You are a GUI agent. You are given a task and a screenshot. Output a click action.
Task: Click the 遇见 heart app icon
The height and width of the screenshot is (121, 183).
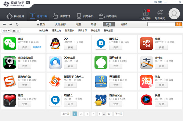tap(10, 100)
